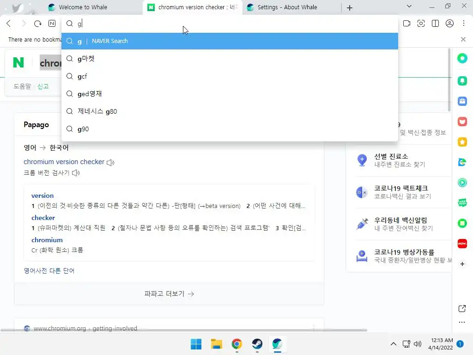Open the 'version' dictionary entry
Image resolution: width=473 pixels, height=355 pixels.
click(x=42, y=196)
